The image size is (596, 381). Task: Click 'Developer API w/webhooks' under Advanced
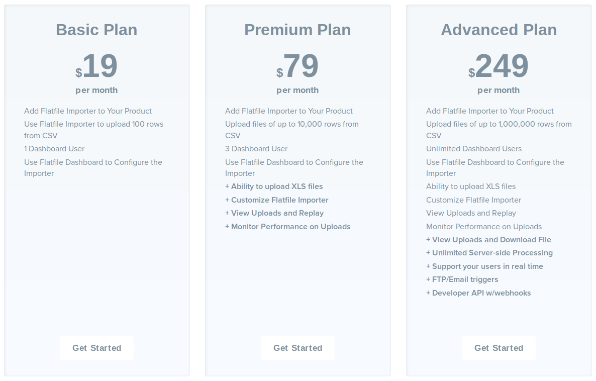click(x=478, y=293)
